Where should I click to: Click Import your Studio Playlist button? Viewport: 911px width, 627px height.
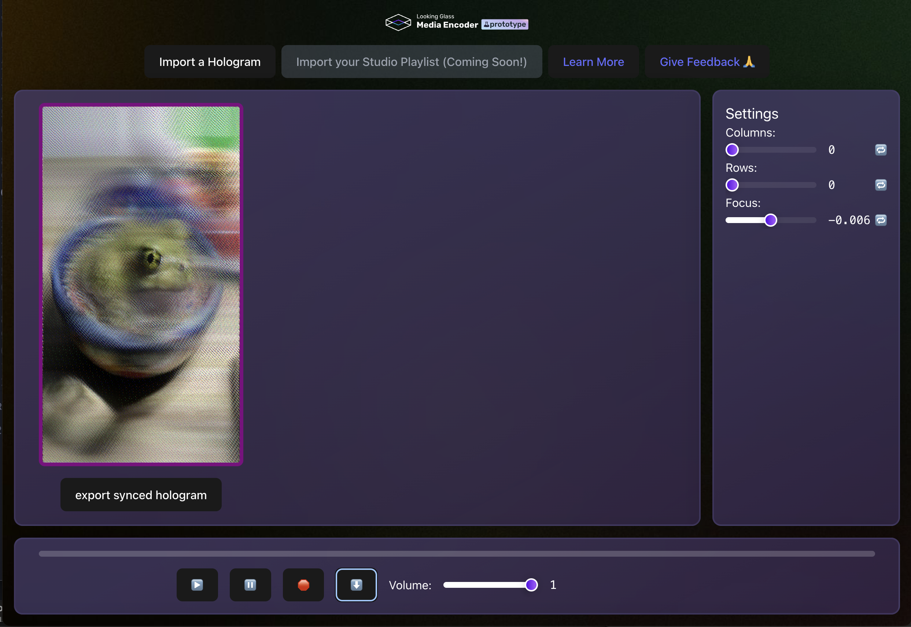click(x=411, y=62)
